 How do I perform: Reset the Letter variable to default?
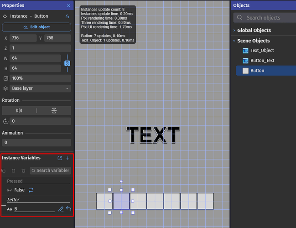69,209
